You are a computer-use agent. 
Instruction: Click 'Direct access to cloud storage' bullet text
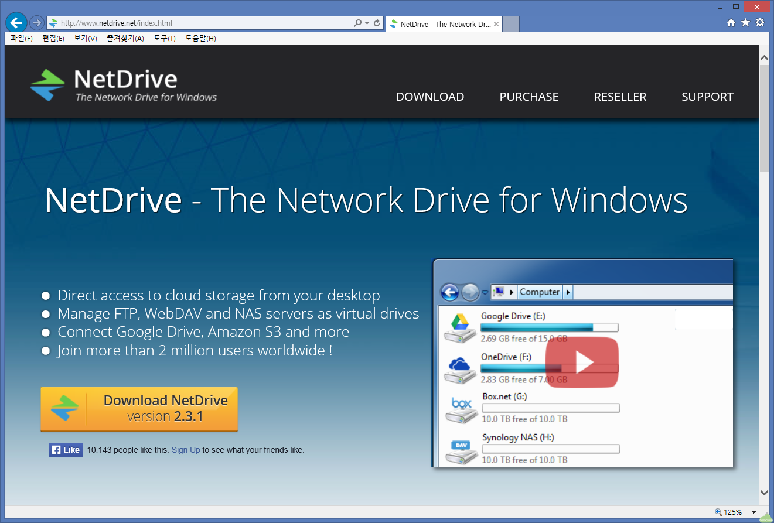pos(219,295)
